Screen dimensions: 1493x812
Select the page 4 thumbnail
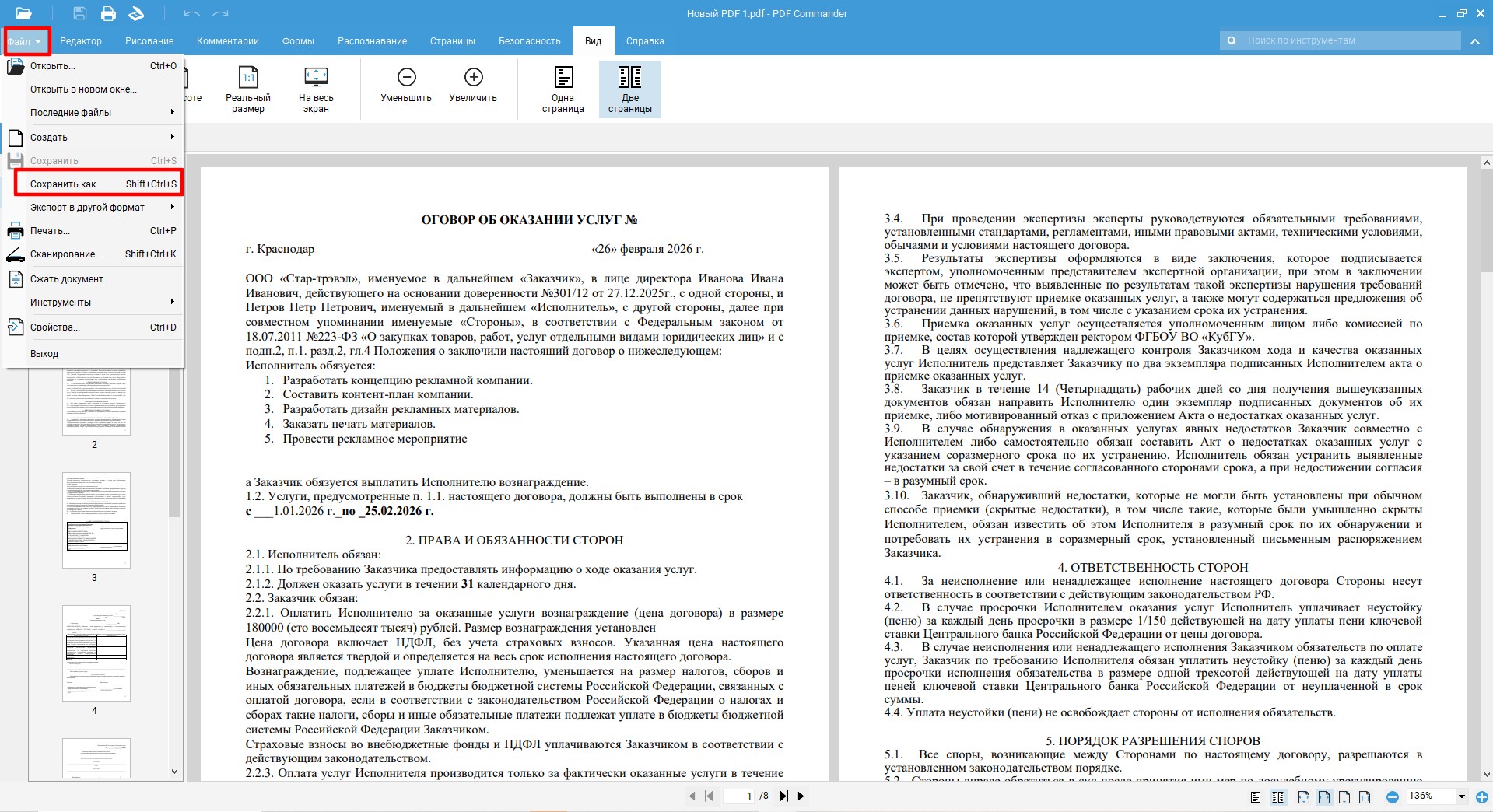96,653
